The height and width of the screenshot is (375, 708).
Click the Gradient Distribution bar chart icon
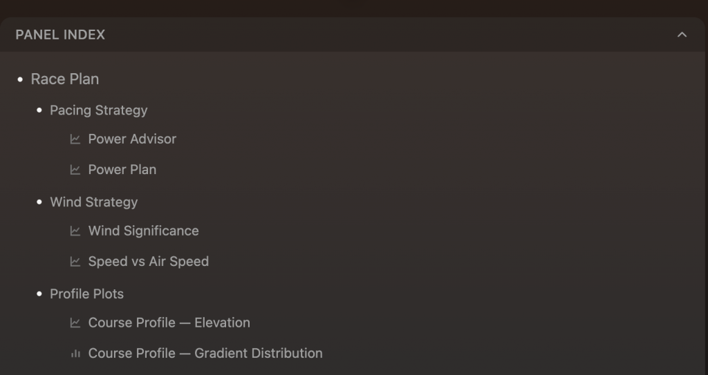coord(75,354)
